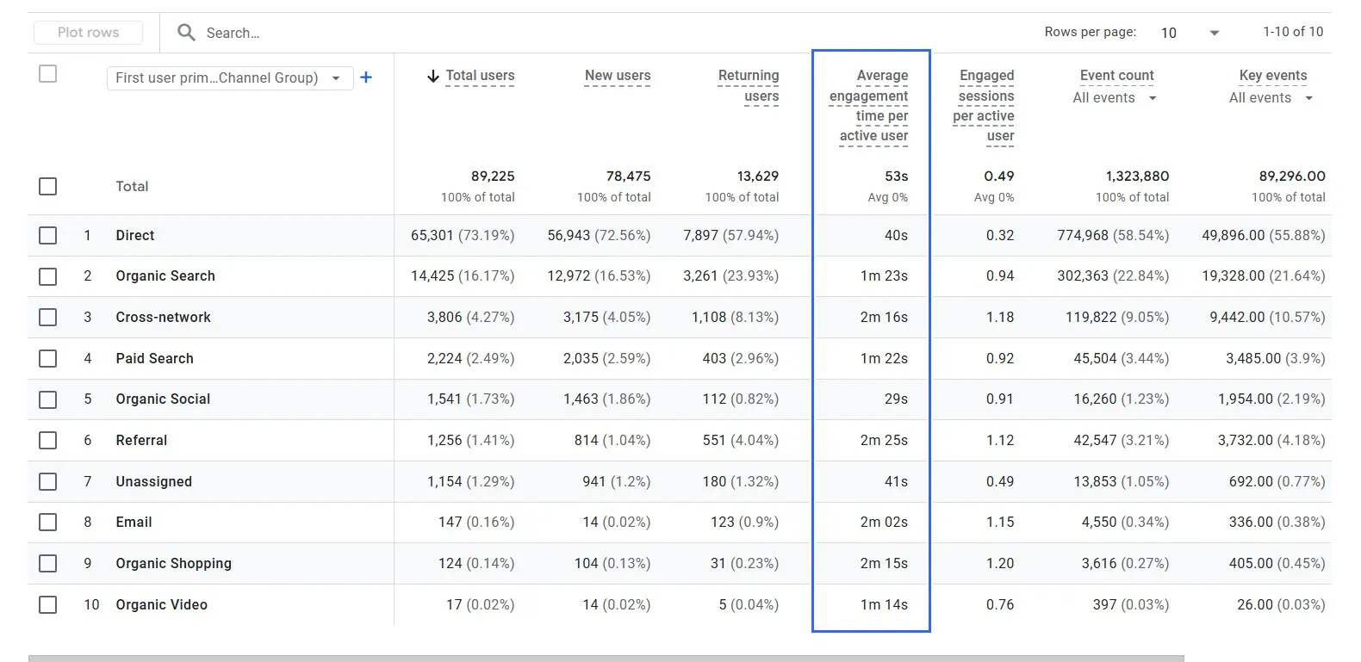This screenshot has width=1361, height=662.
Task: Click the Total users sort arrow
Action: 433,76
